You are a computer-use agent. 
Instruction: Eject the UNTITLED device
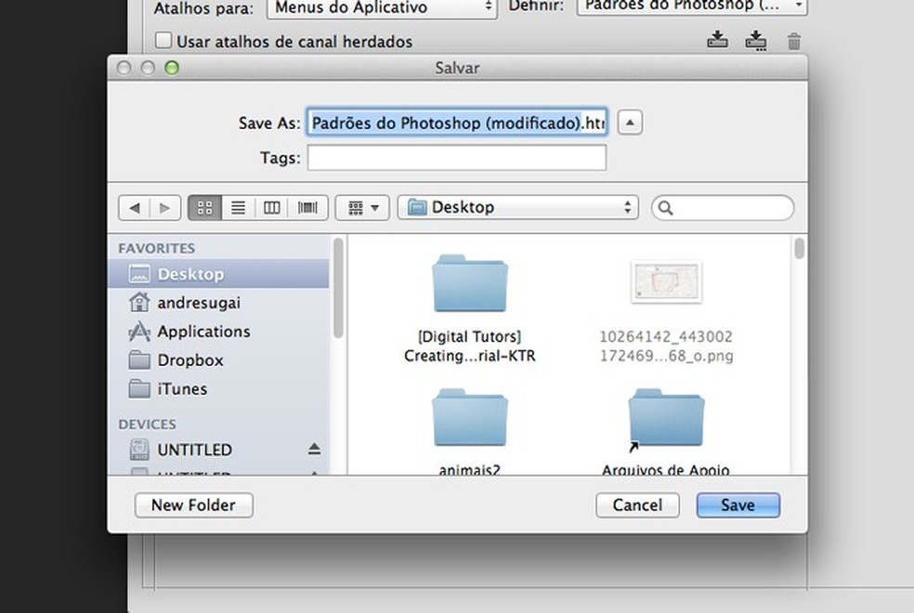coord(314,450)
